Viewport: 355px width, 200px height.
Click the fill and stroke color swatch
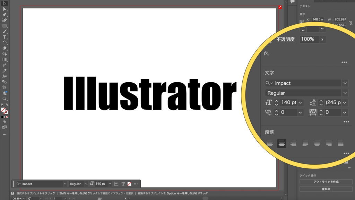pos(4,110)
